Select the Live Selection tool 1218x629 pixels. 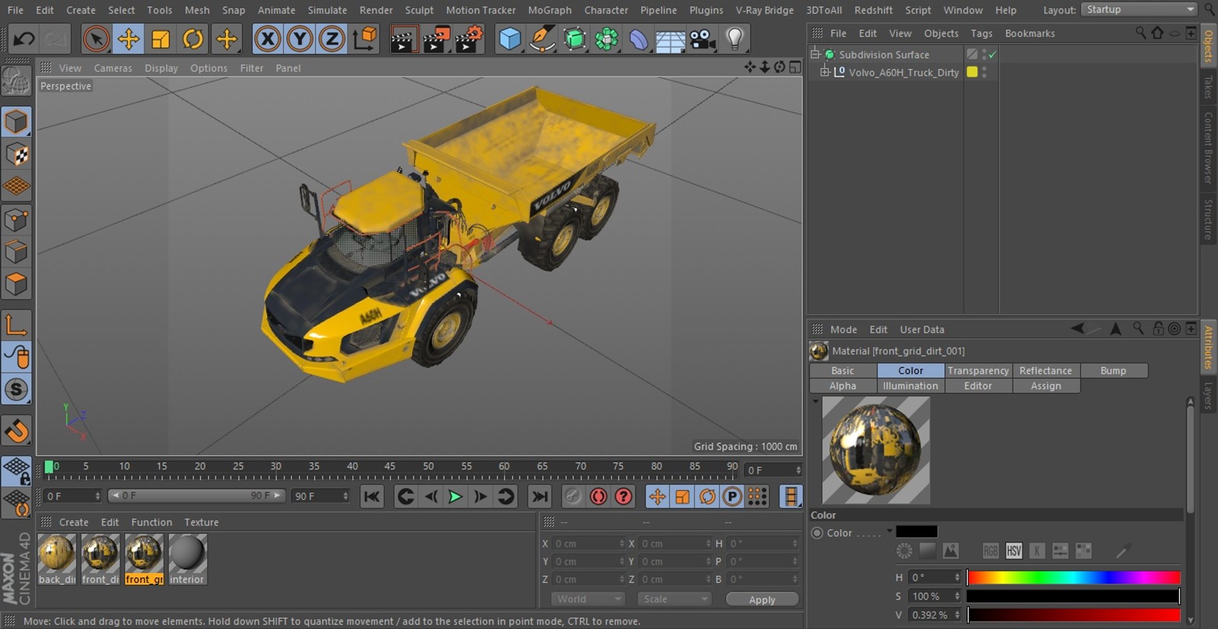pos(96,39)
